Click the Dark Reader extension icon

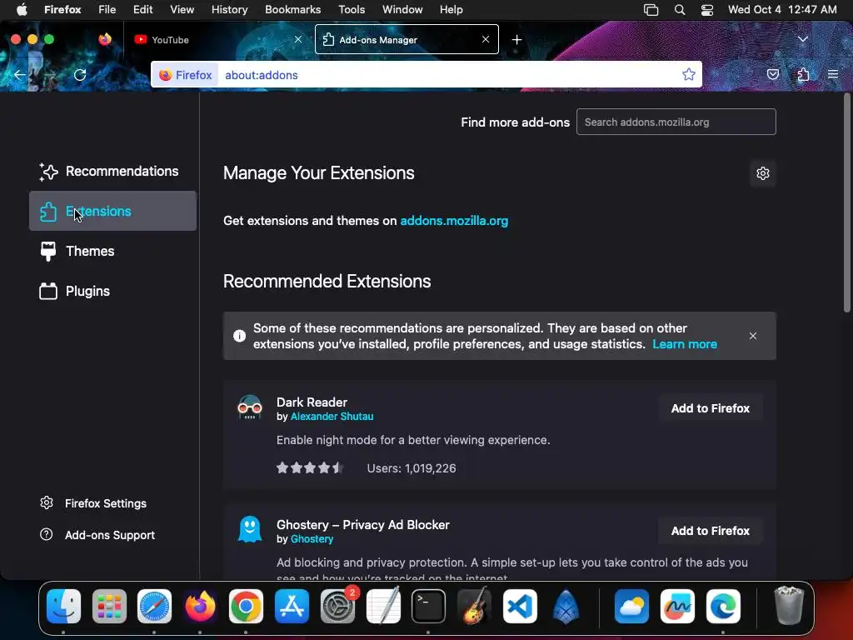(x=250, y=407)
